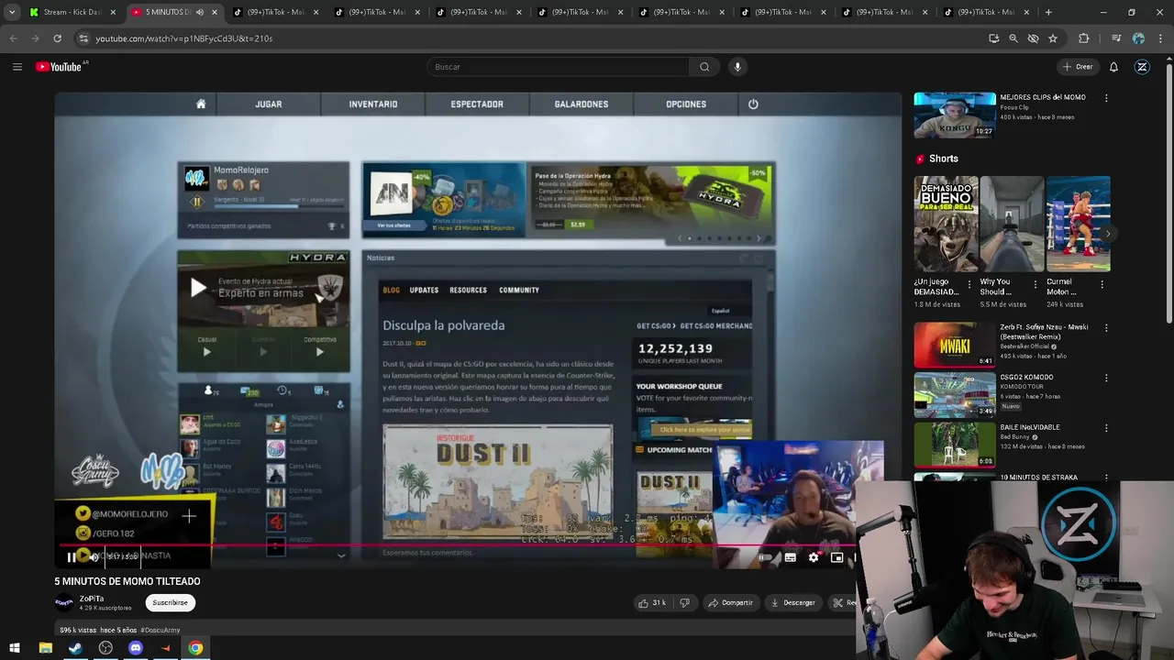The image size is (1174, 660).
Task: Open options for MEJORES CLIPS del MOMO
Action: pos(1105,98)
